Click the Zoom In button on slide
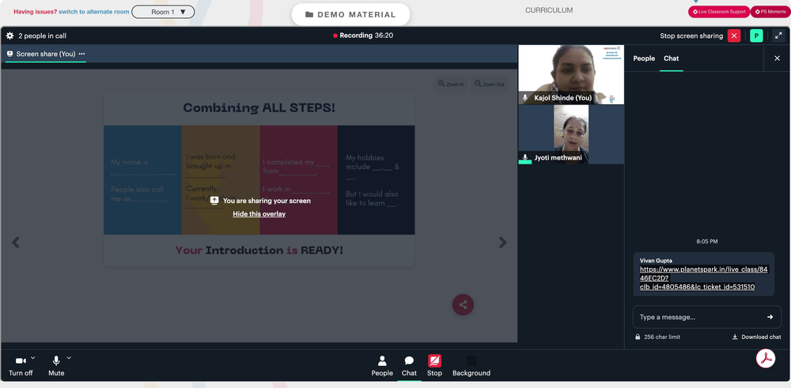The image size is (791, 388). coord(451,84)
